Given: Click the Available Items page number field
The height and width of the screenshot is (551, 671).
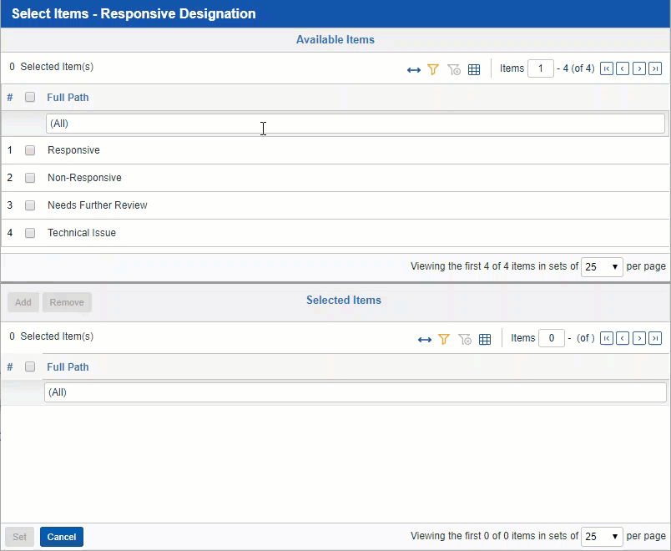Looking at the screenshot, I should pos(540,69).
